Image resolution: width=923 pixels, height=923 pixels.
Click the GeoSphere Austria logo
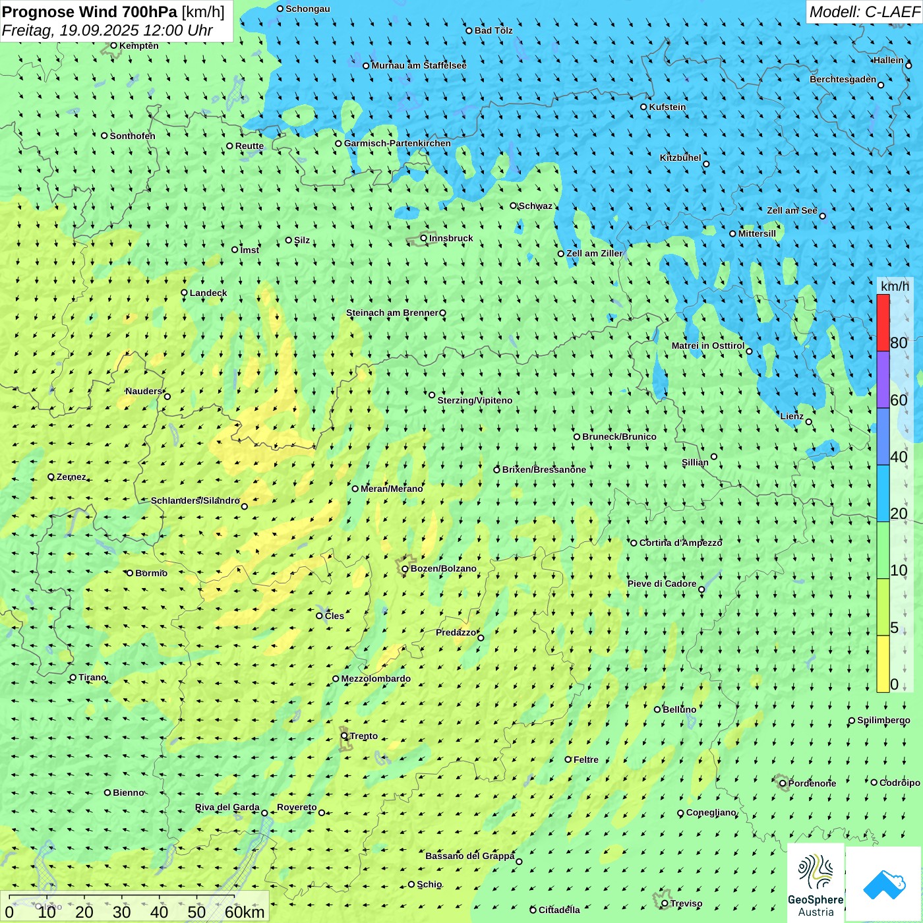pyautogui.click(x=816, y=882)
